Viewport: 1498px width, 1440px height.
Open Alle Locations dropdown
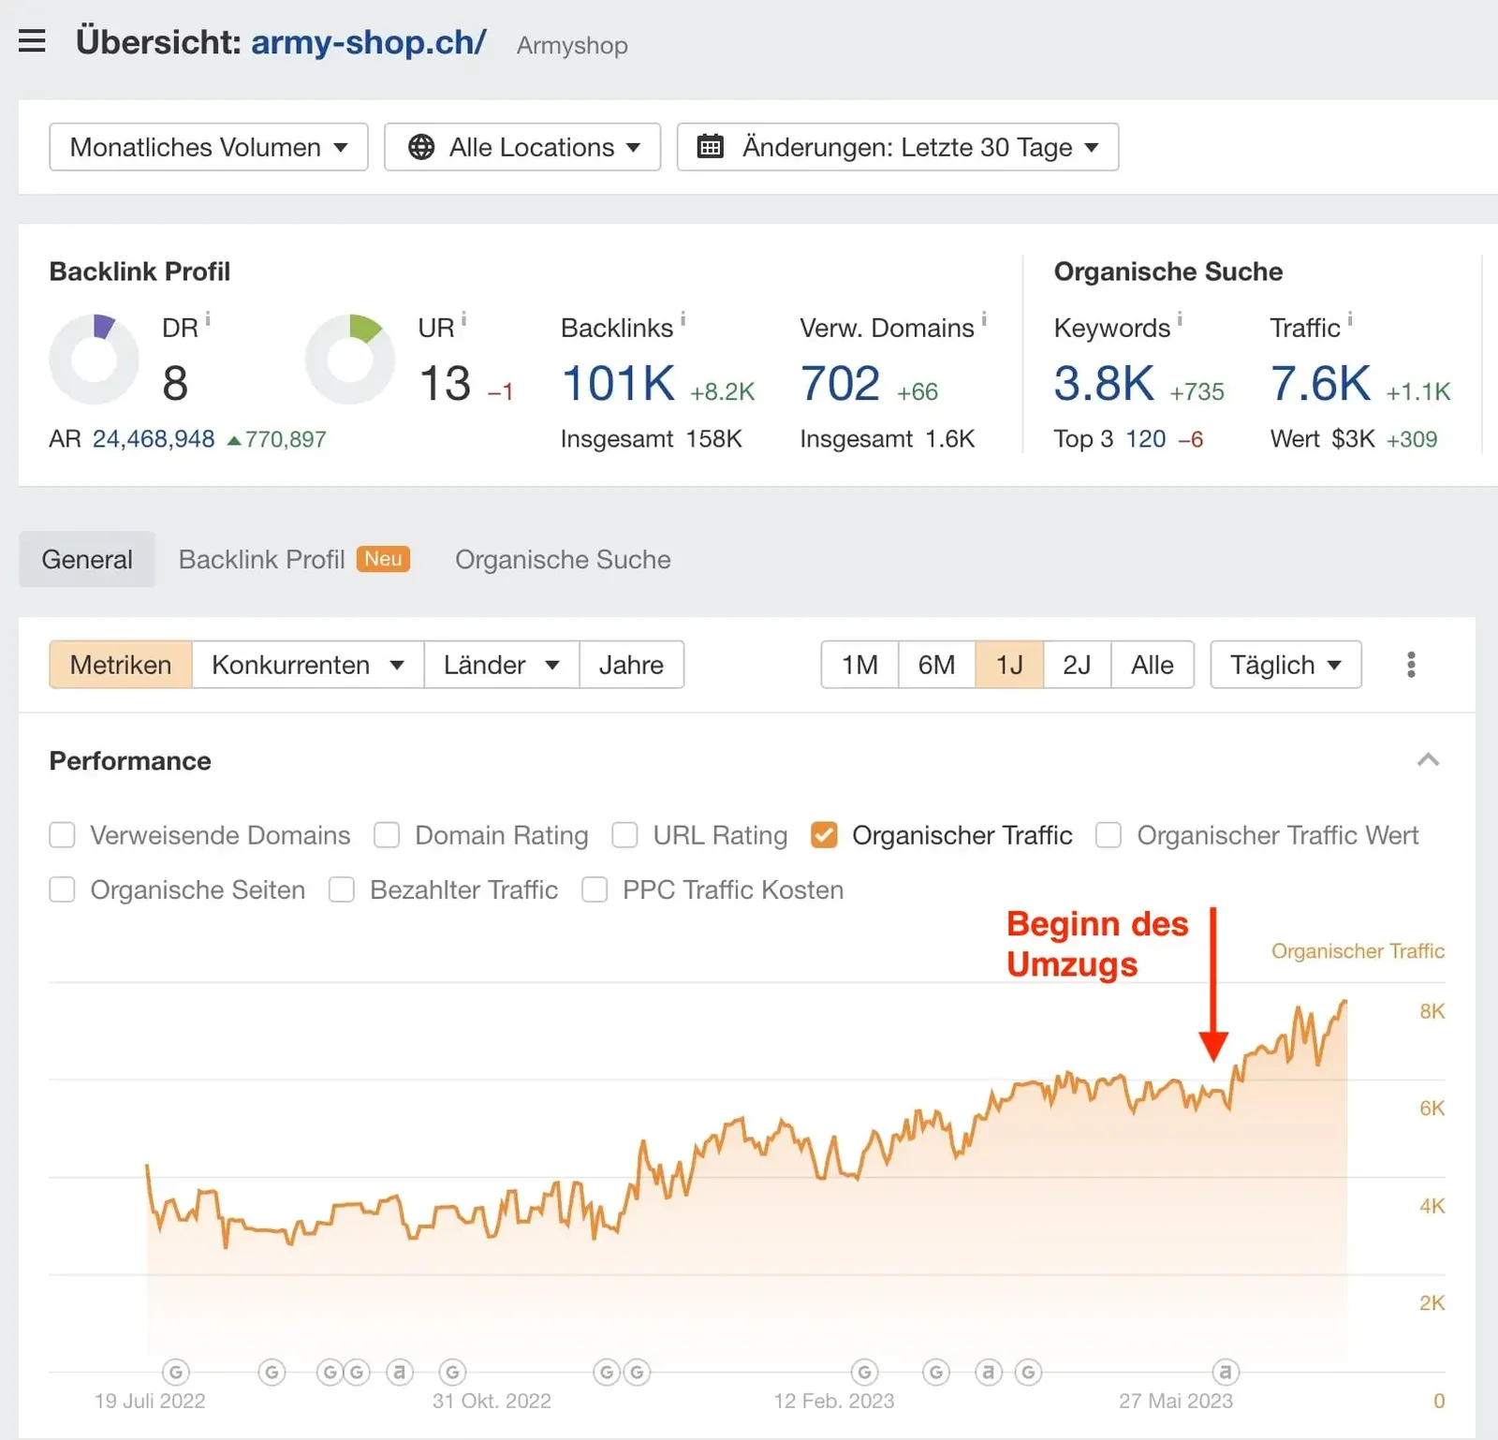coord(522,147)
